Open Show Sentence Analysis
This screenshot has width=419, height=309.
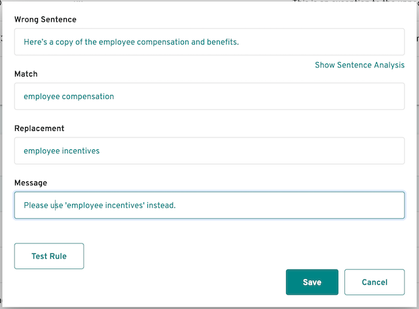tap(359, 65)
